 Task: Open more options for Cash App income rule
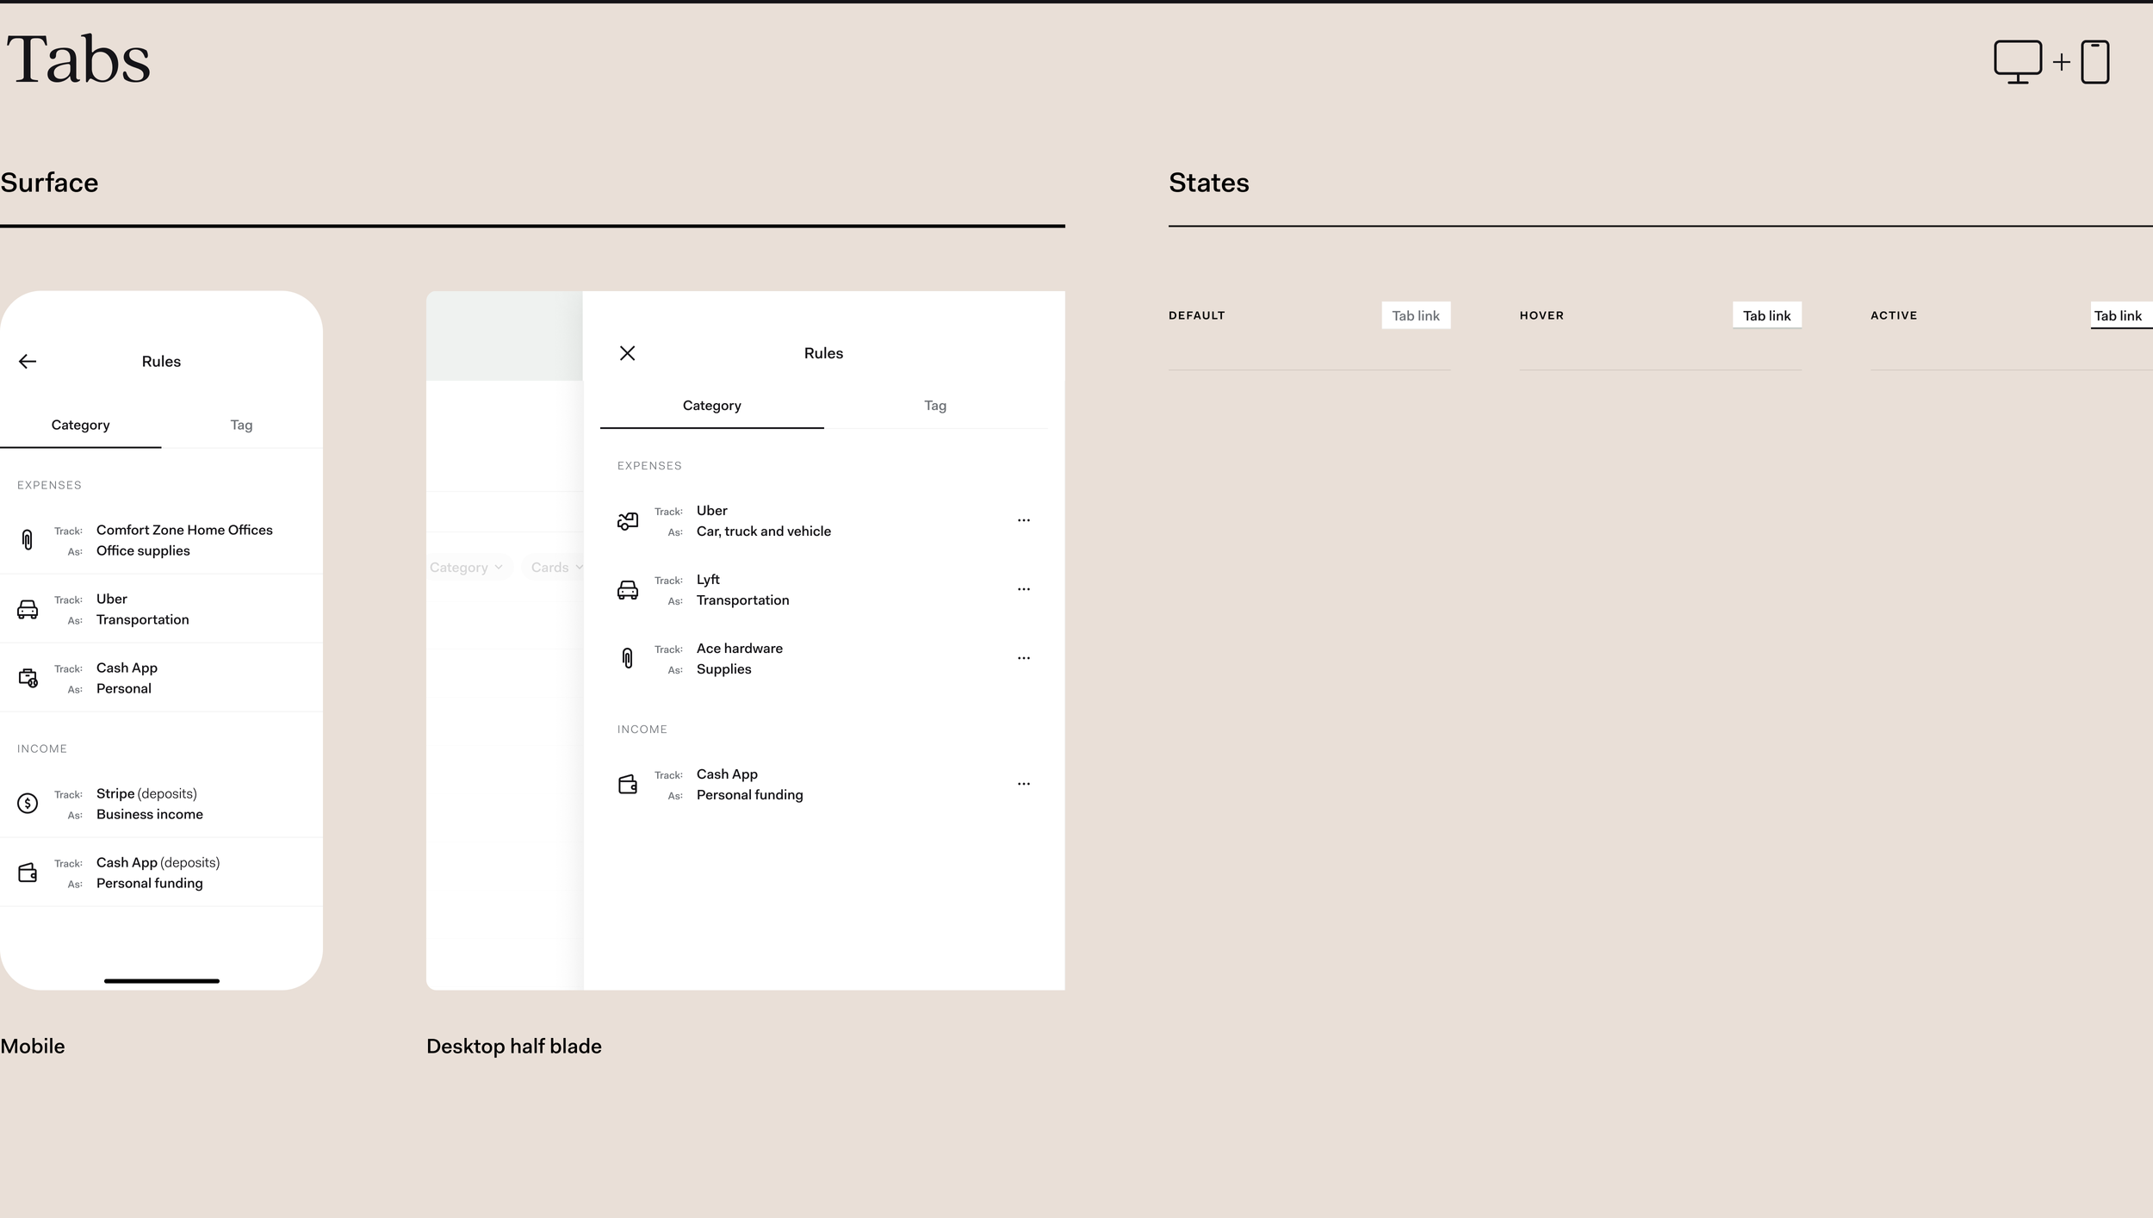coord(1023,784)
